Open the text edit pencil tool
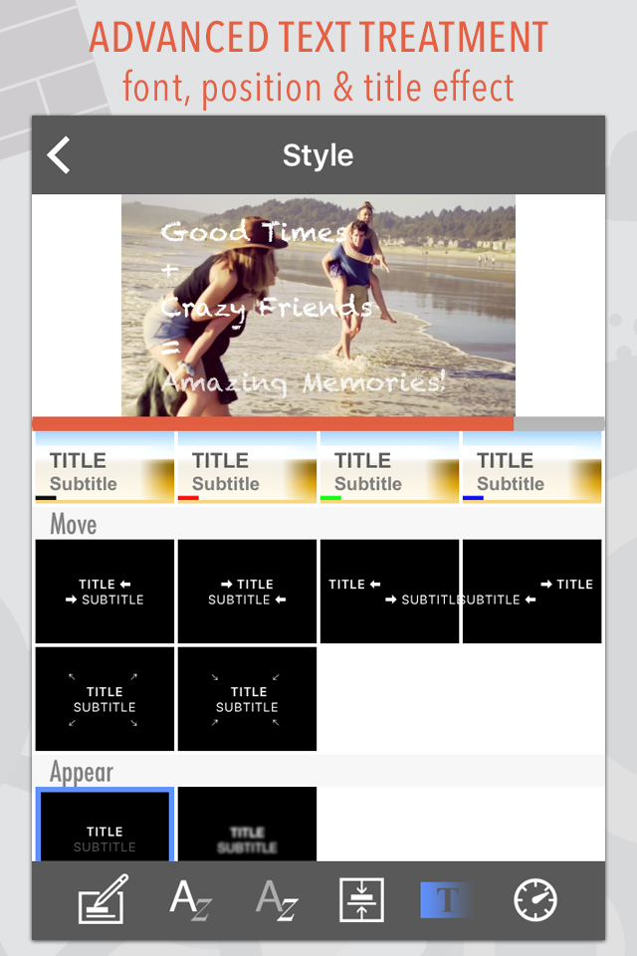The image size is (637, 956). pyautogui.click(x=104, y=899)
